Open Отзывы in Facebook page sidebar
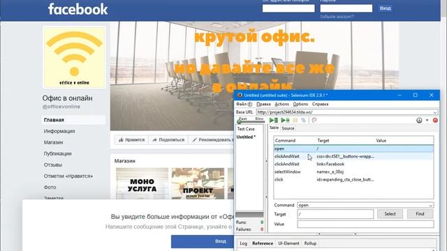This screenshot has width=447, height=251. tap(53, 165)
